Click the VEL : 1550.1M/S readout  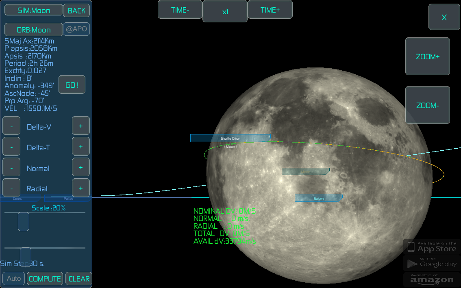click(30, 108)
